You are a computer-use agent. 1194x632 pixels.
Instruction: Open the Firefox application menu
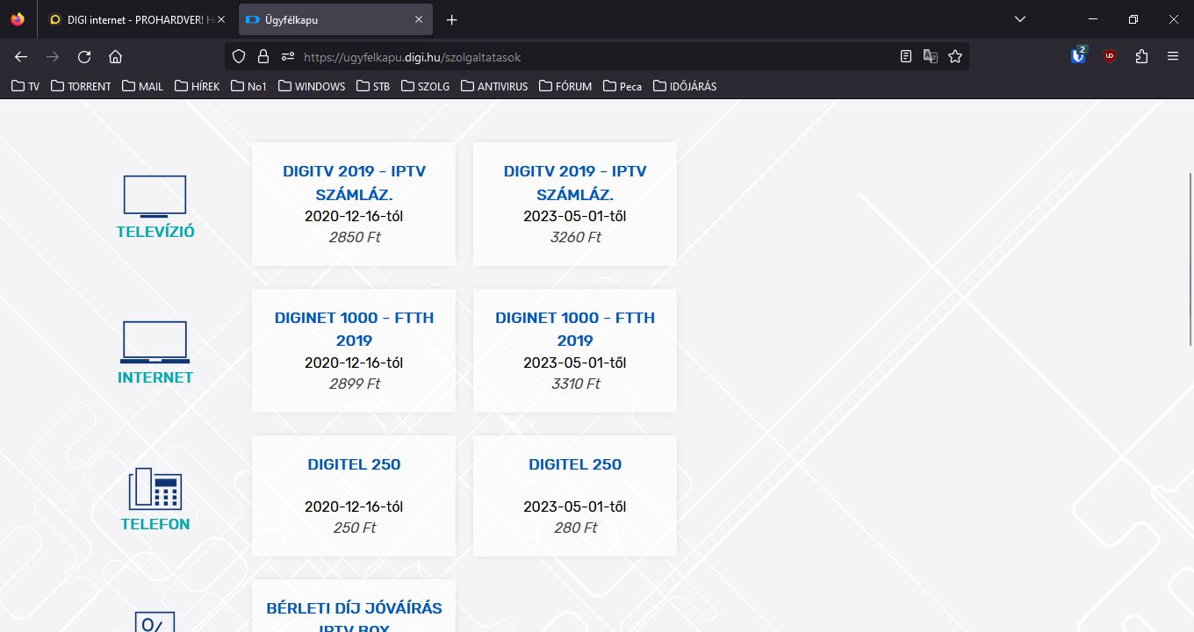(1173, 57)
